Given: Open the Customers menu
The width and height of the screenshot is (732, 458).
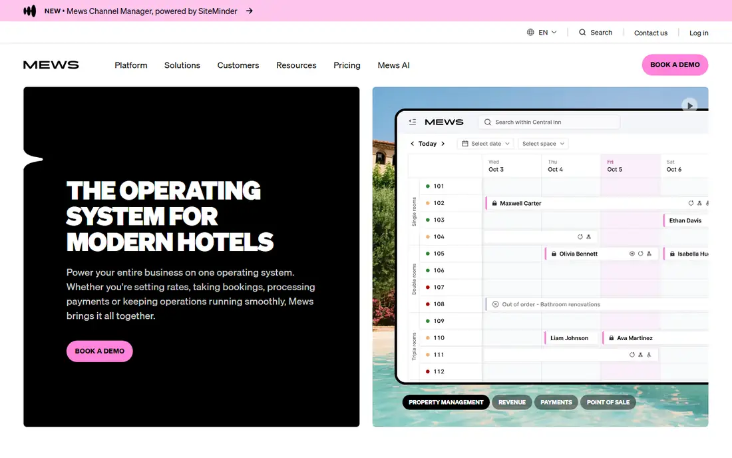Looking at the screenshot, I should pos(238,65).
